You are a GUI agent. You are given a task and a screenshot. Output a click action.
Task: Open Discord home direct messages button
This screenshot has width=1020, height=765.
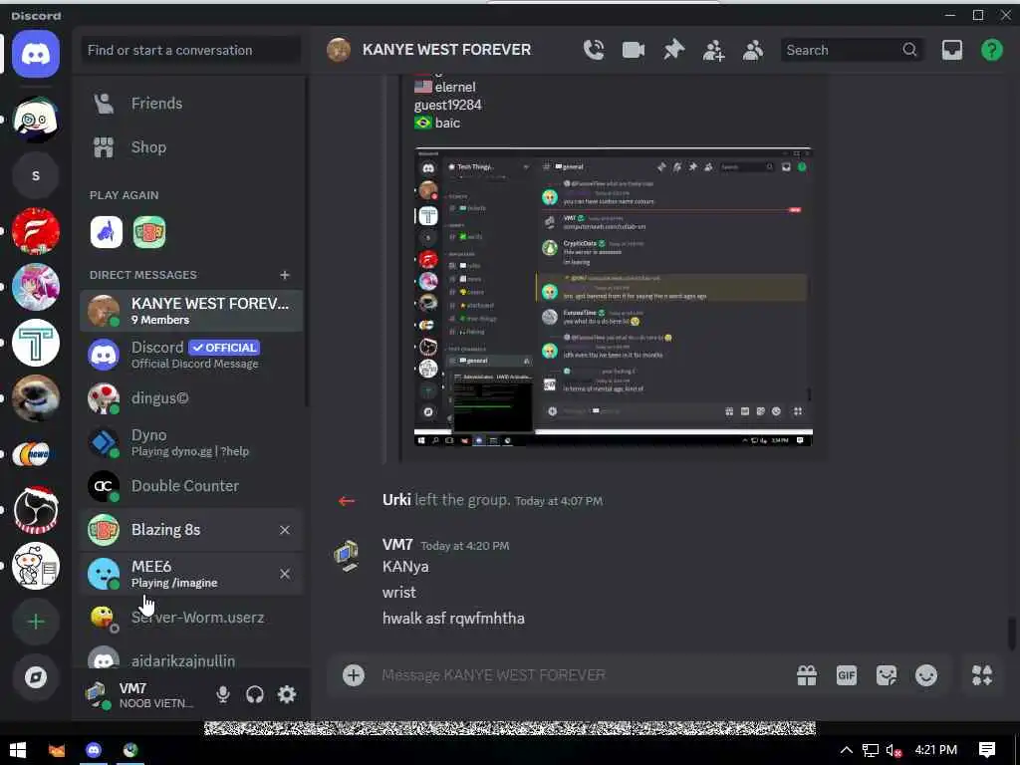click(36, 54)
